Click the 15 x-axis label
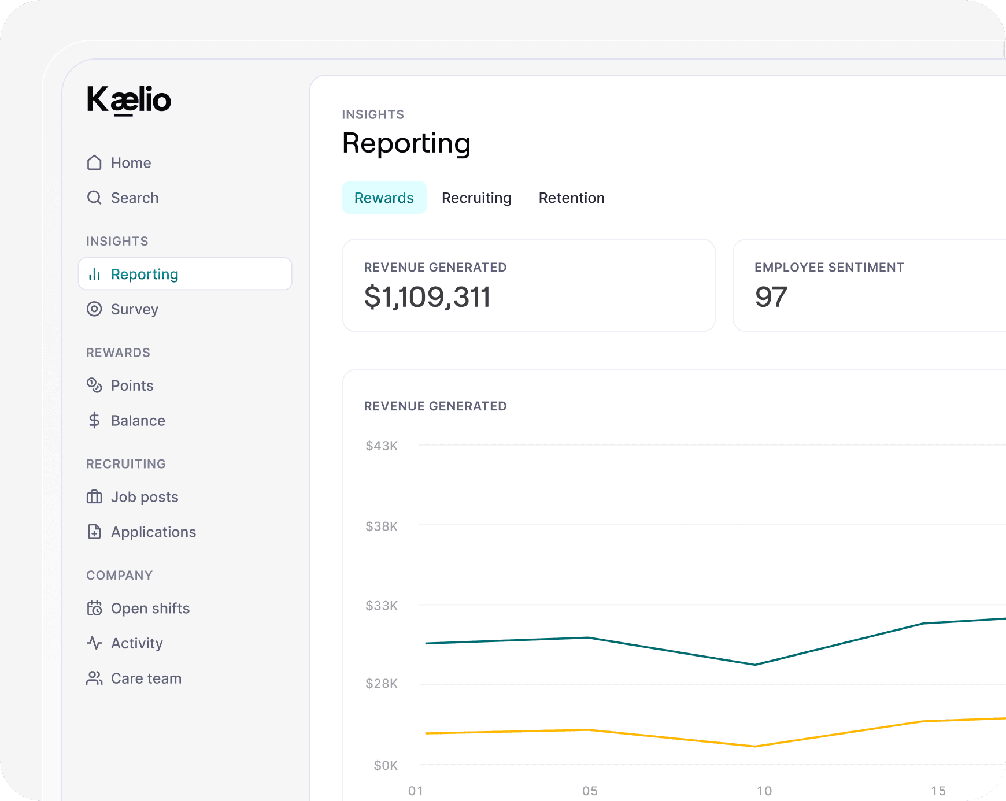The image size is (1006, 801). [938, 791]
